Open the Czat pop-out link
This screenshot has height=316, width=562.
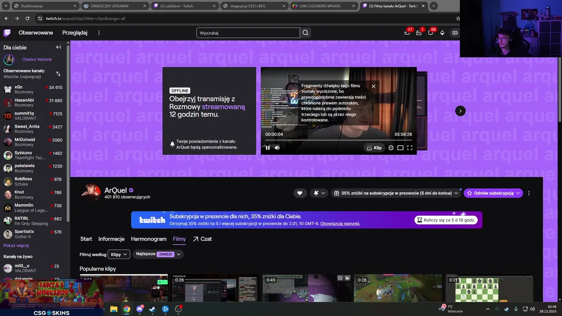pyautogui.click(x=202, y=239)
